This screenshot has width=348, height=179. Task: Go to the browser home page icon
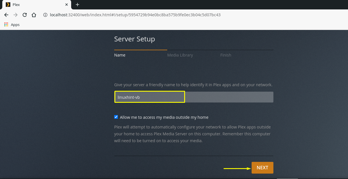click(34, 15)
